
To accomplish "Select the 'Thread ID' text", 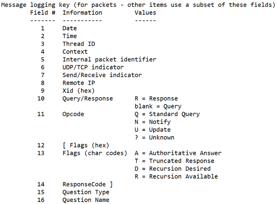I will pyautogui.click(x=79, y=44).
